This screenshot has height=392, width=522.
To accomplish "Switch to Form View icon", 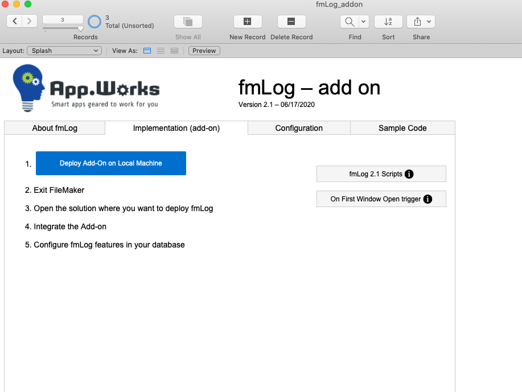I will 147,51.
